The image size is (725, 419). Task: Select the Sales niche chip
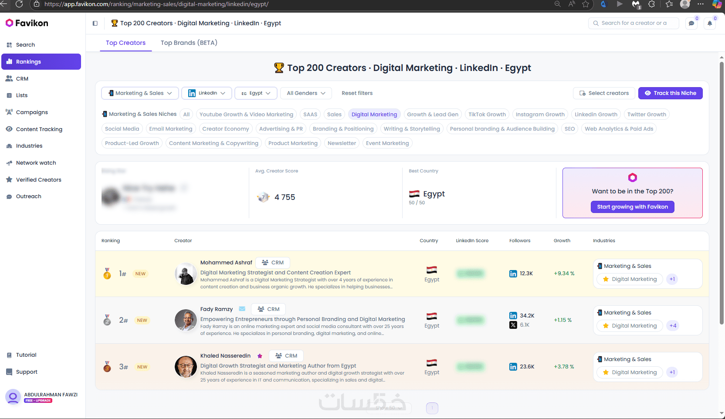click(334, 115)
